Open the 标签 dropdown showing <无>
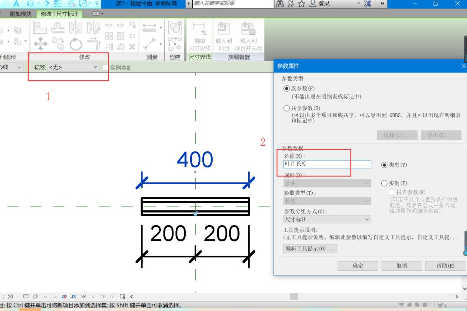 (x=95, y=67)
